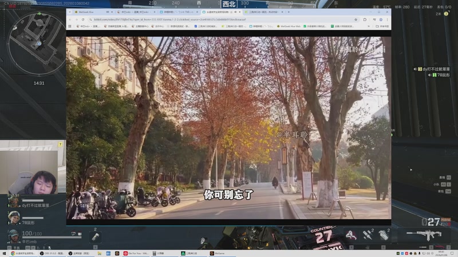Screen dimensions: 458x257
Task: Close the MelGeek Hive tab
Action: (112, 12)
